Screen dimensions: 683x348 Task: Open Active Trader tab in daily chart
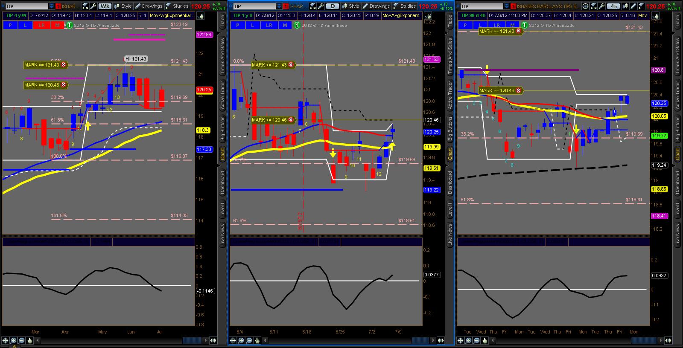(x=450, y=95)
